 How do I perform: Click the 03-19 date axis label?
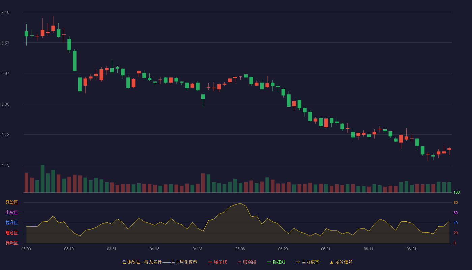(69, 249)
